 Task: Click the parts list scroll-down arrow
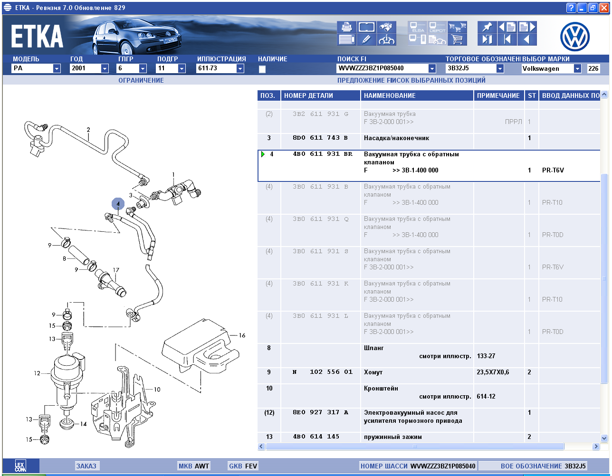[604, 438]
